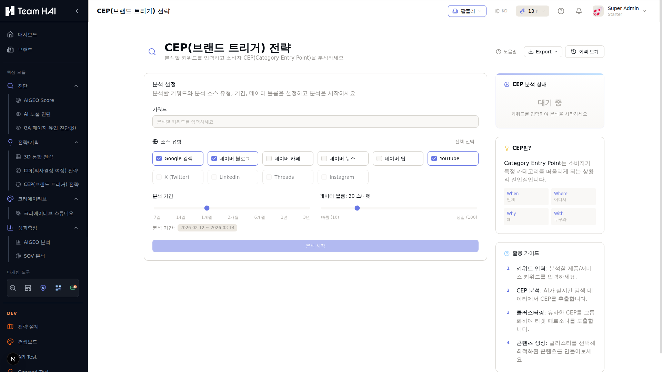Open the Export dropdown
The height and width of the screenshot is (372, 662).
click(543, 52)
